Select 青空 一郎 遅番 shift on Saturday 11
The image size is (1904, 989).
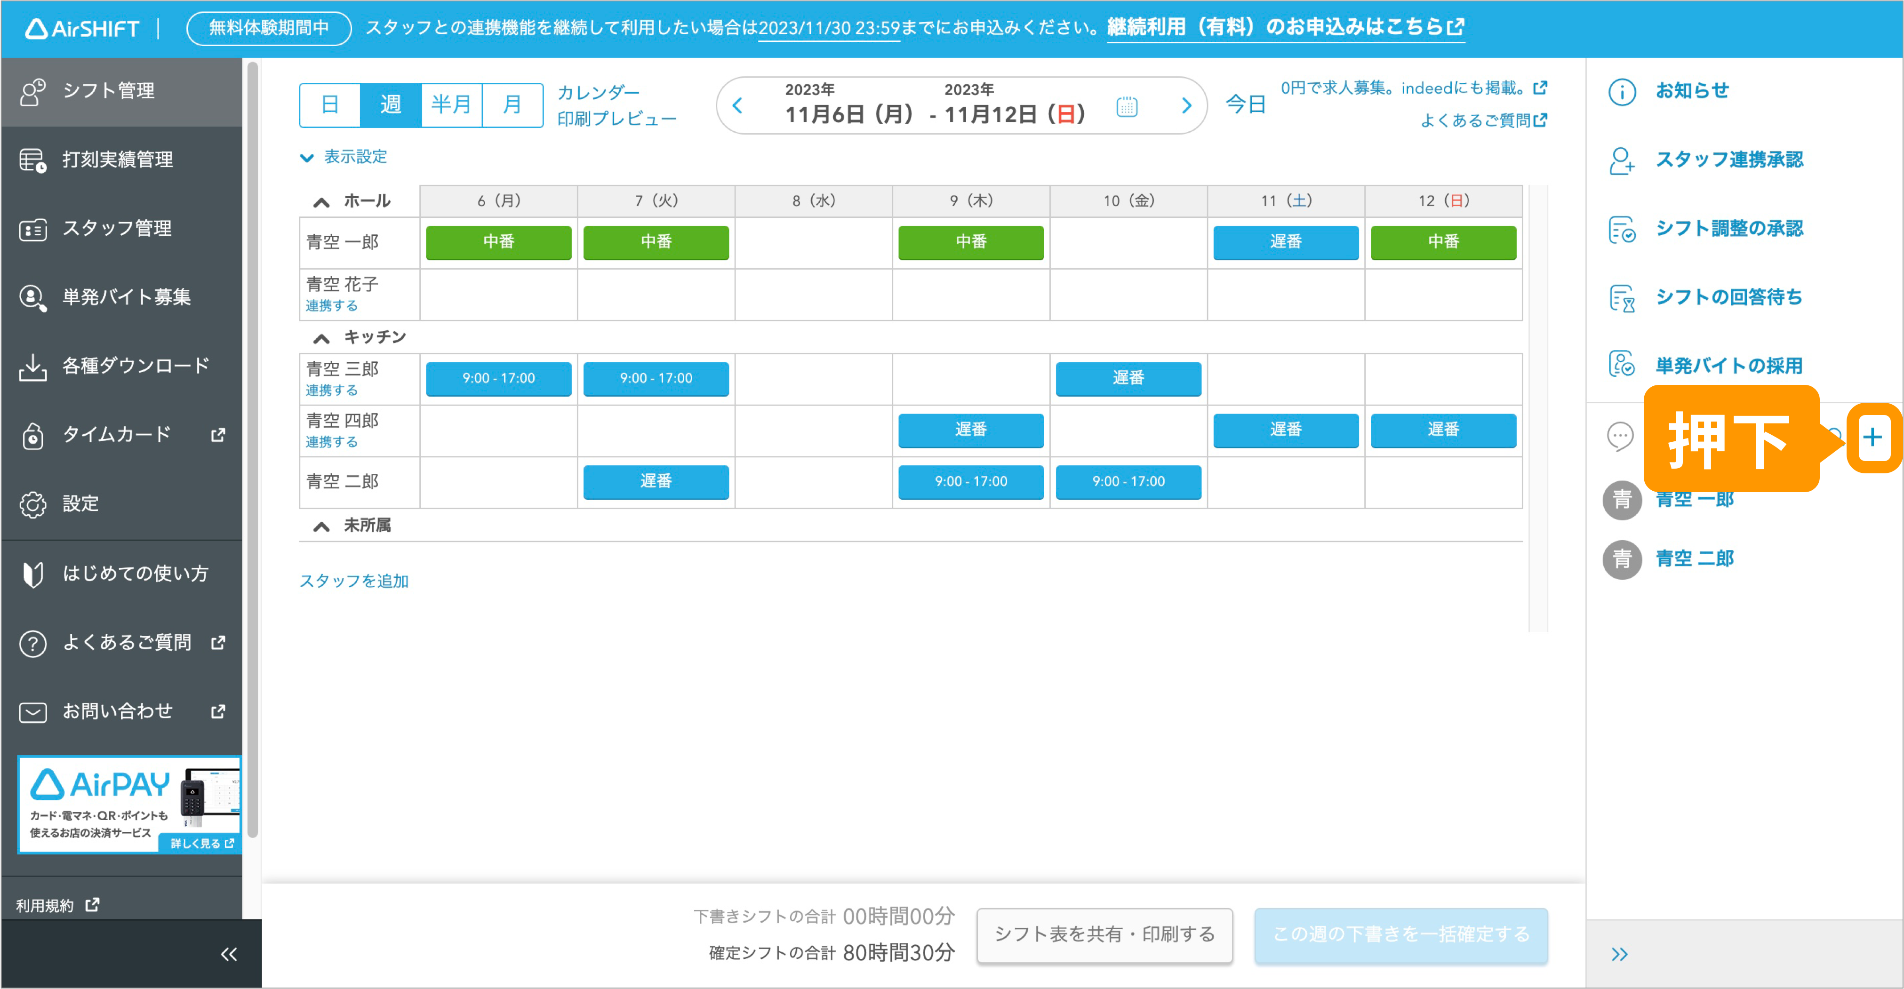click(1285, 242)
